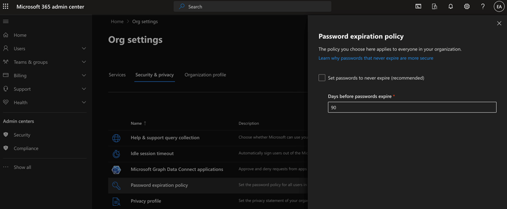This screenshot has width=507, height=209.
Task: Open the app launcher waffle icon
Action: pyautogui.click(x=5, y=6)
